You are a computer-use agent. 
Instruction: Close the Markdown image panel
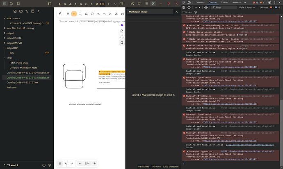tap(176, 12)
